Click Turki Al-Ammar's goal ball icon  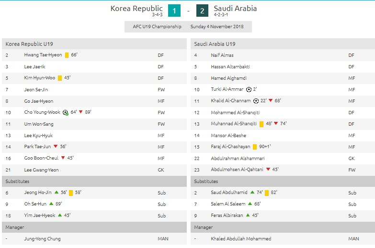[249, 89]
